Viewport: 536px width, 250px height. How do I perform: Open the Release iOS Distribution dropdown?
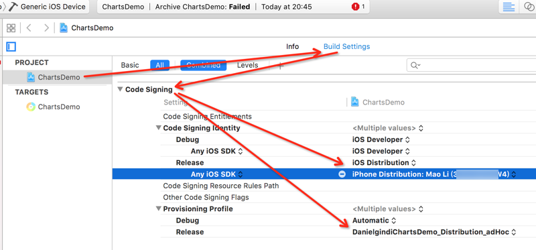[x=383, y=162]
